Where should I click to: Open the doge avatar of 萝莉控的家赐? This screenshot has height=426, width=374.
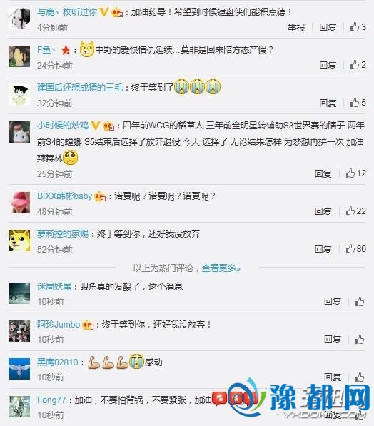coord(19,240)
